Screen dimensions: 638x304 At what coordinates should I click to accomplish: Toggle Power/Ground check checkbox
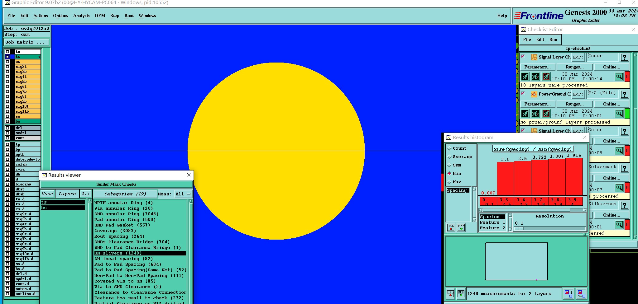click(x=523, y=94)
